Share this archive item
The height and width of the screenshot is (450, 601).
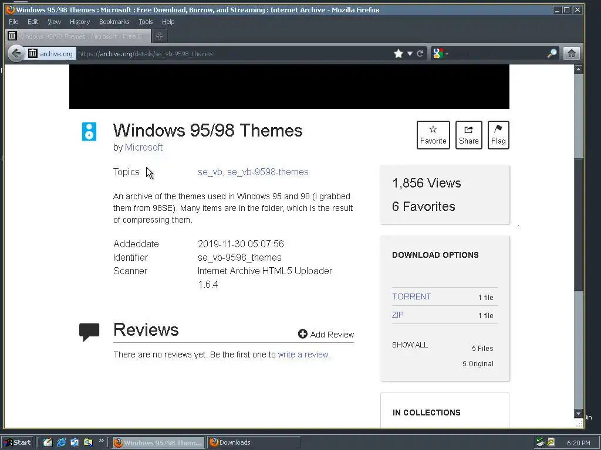468,135
